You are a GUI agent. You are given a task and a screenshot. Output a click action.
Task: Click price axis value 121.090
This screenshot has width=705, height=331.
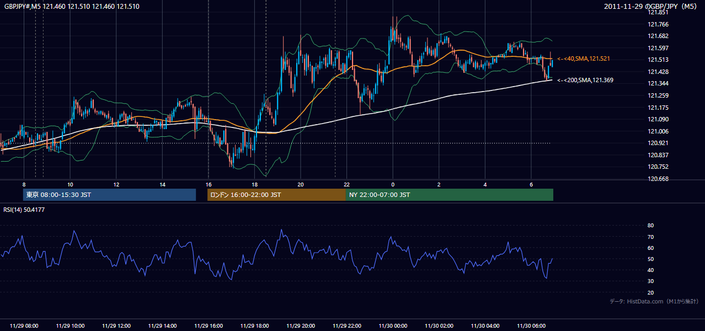658,119
